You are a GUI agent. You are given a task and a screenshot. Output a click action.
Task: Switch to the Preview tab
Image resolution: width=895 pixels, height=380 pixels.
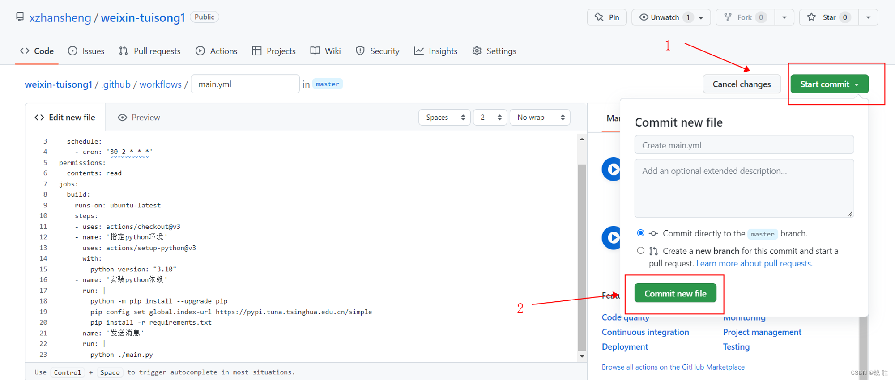pyautogui.click(x=139, y=117)
